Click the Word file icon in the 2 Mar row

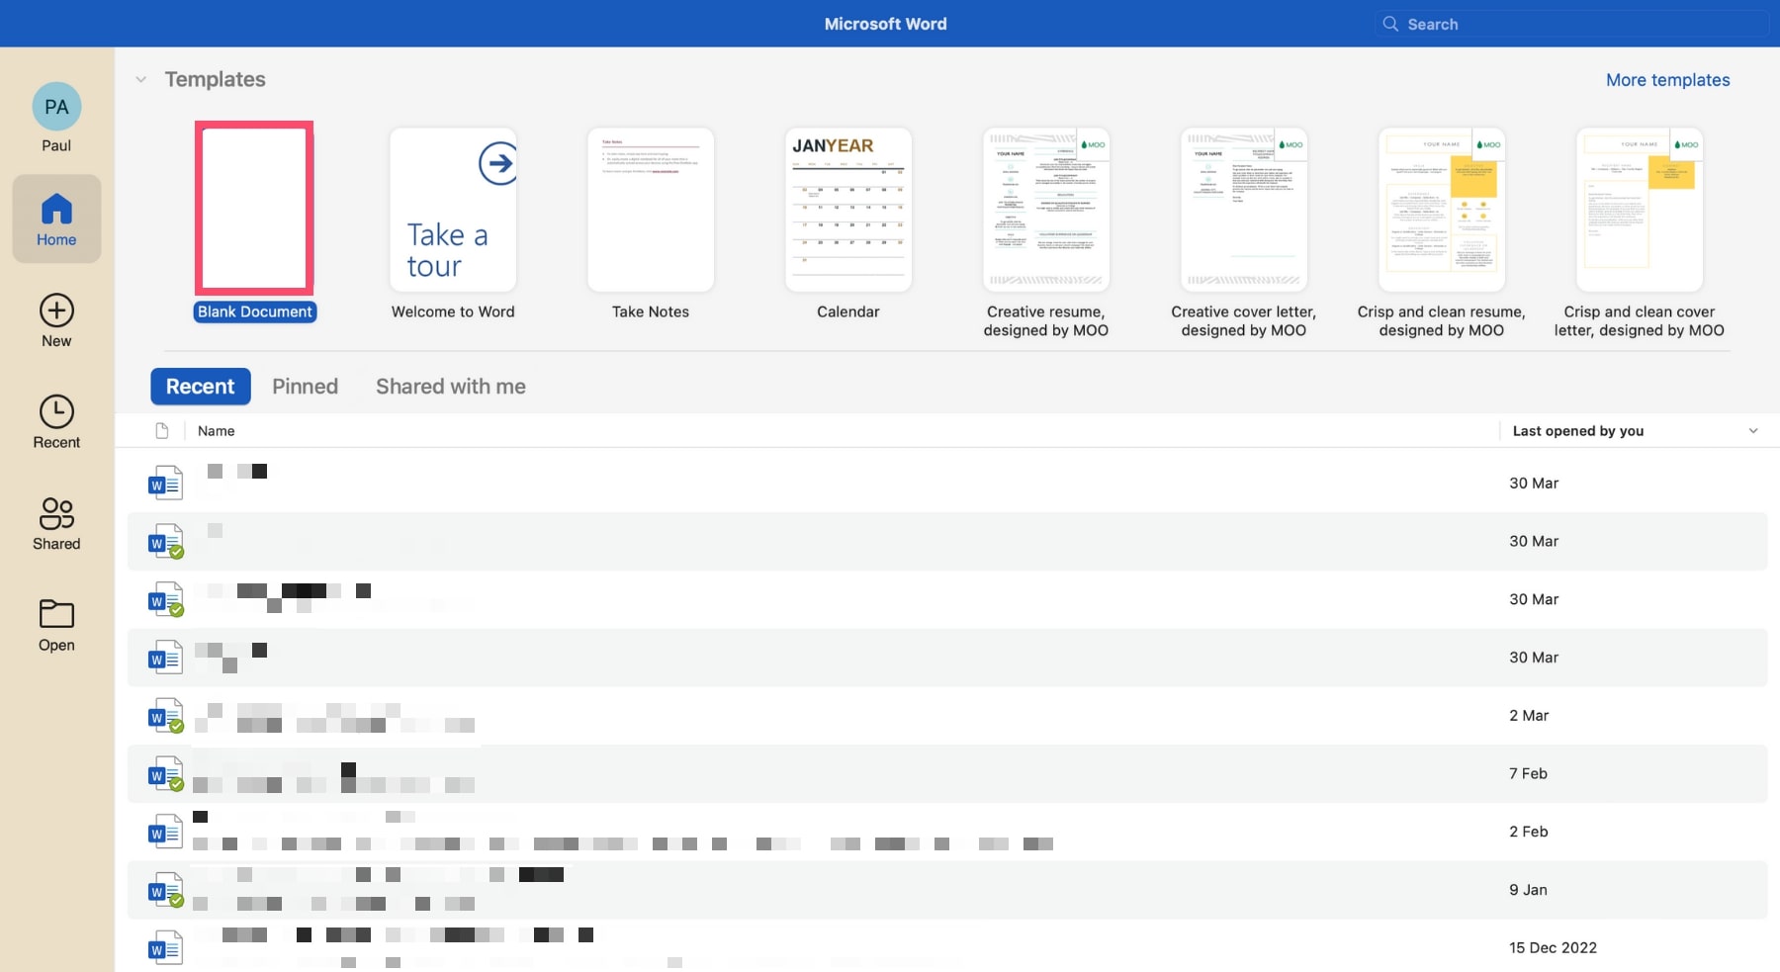click(165, 716)
